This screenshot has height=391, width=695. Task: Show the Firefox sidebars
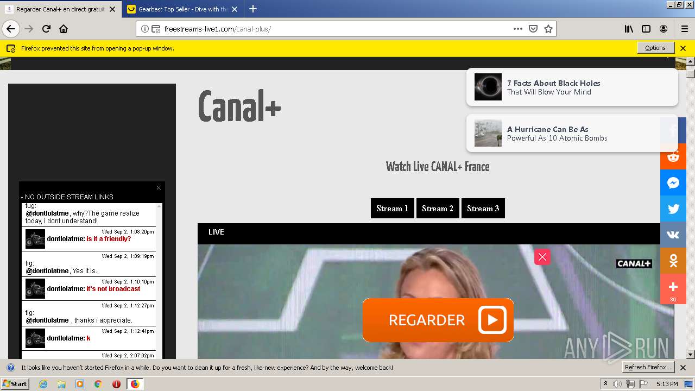pyautogui.click(x=646, y=29)
